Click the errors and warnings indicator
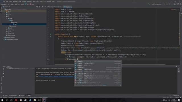 coord(173,9)
